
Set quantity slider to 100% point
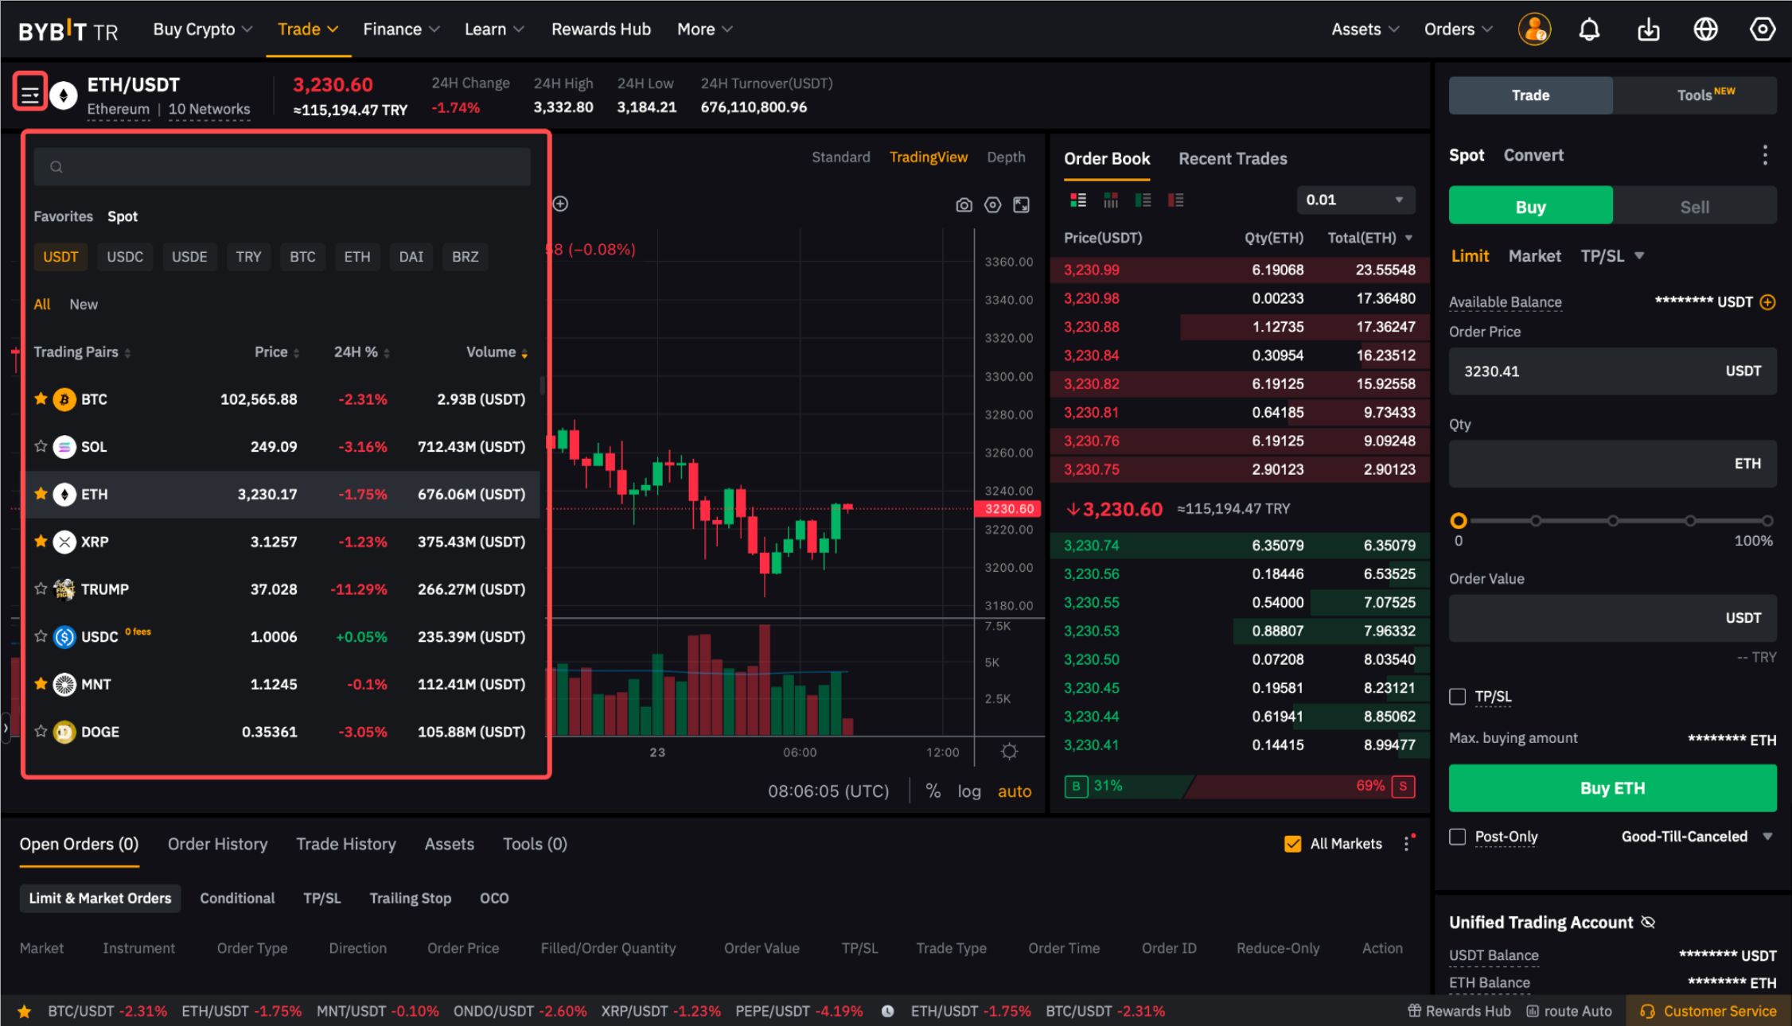(1767, 521)
